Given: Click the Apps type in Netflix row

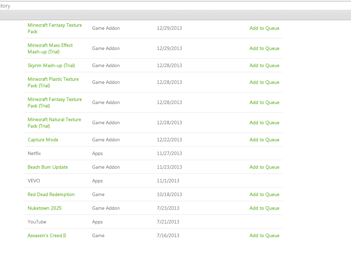Looking at the screenshot, I should click(x=97, y=154).
